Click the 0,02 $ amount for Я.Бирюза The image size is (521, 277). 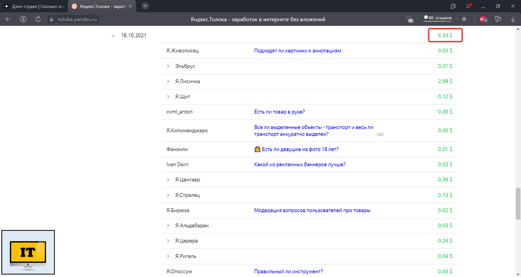[445, 211]
